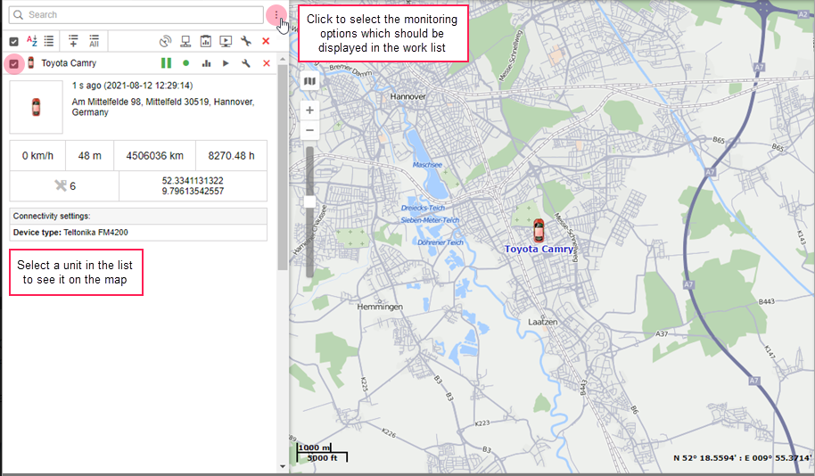
Task: Click the unit car thumbnail in details
Action: point(36,107)
